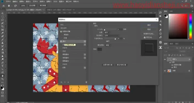This screenshot has height=103, width=194.
Task: Click the trash icon in Layer Style dialog
Action: point(86,82)
